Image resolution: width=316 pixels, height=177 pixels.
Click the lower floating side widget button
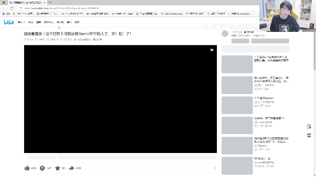tap(309, 135)
